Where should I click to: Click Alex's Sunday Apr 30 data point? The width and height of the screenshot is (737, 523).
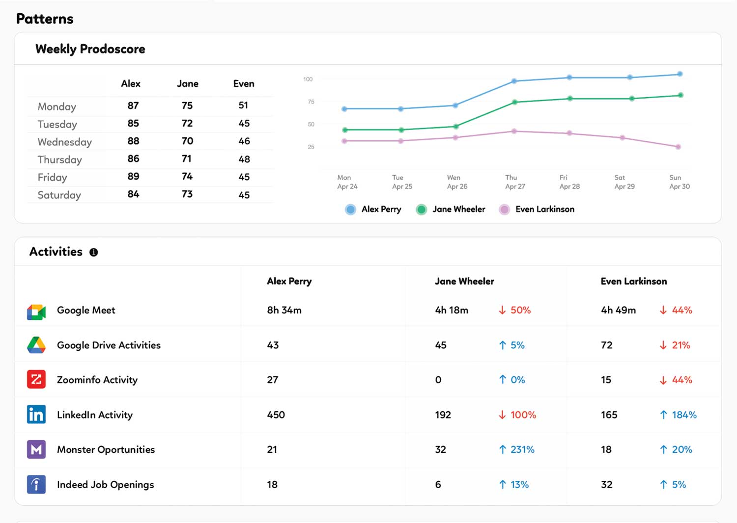point(680,74)
